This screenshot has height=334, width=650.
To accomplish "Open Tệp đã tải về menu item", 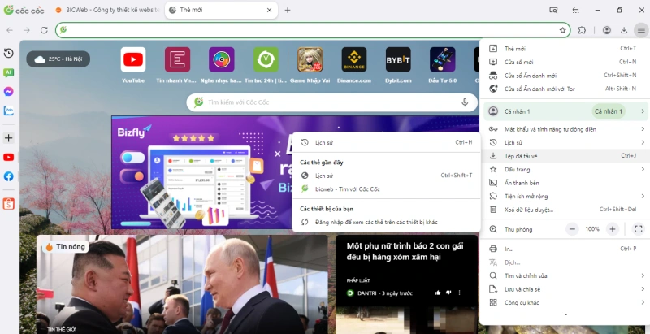I will (x=564, y=156).
